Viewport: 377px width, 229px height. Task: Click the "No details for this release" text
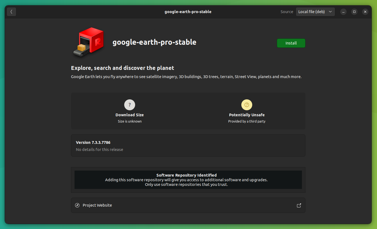tap(99, 150)
